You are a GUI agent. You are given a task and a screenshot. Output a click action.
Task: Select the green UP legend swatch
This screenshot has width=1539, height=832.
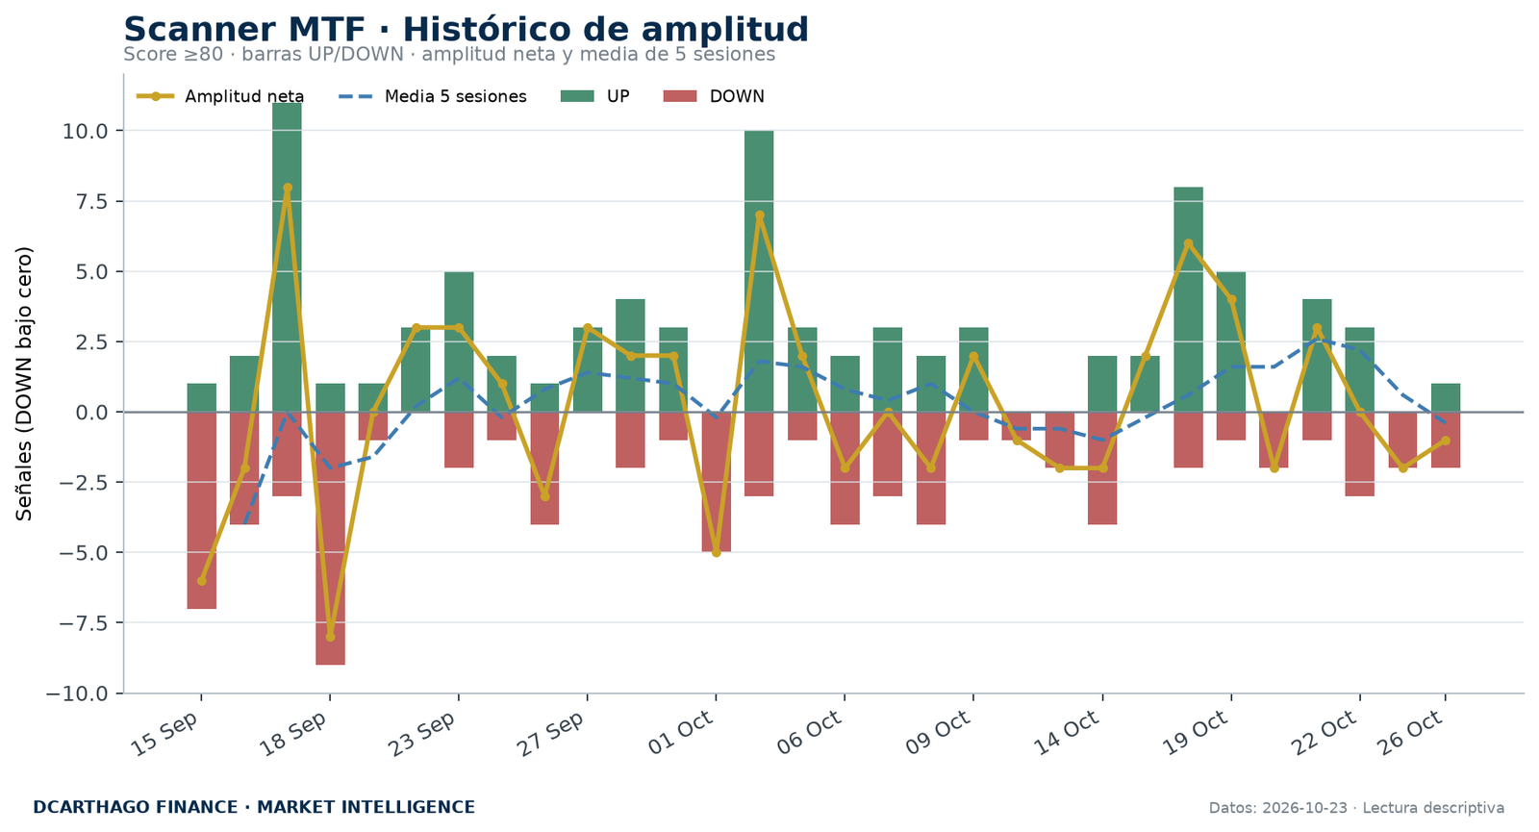[577, 96]
